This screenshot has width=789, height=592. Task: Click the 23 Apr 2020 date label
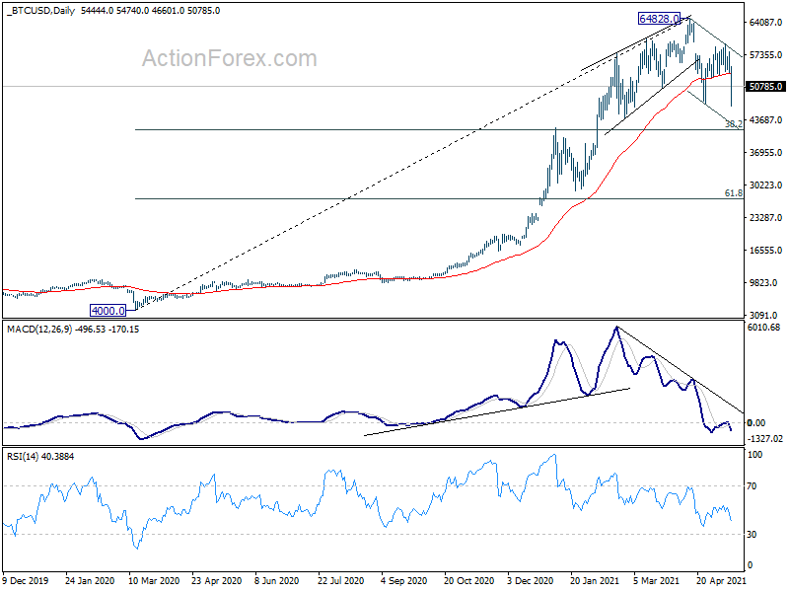tap(216, 581)
